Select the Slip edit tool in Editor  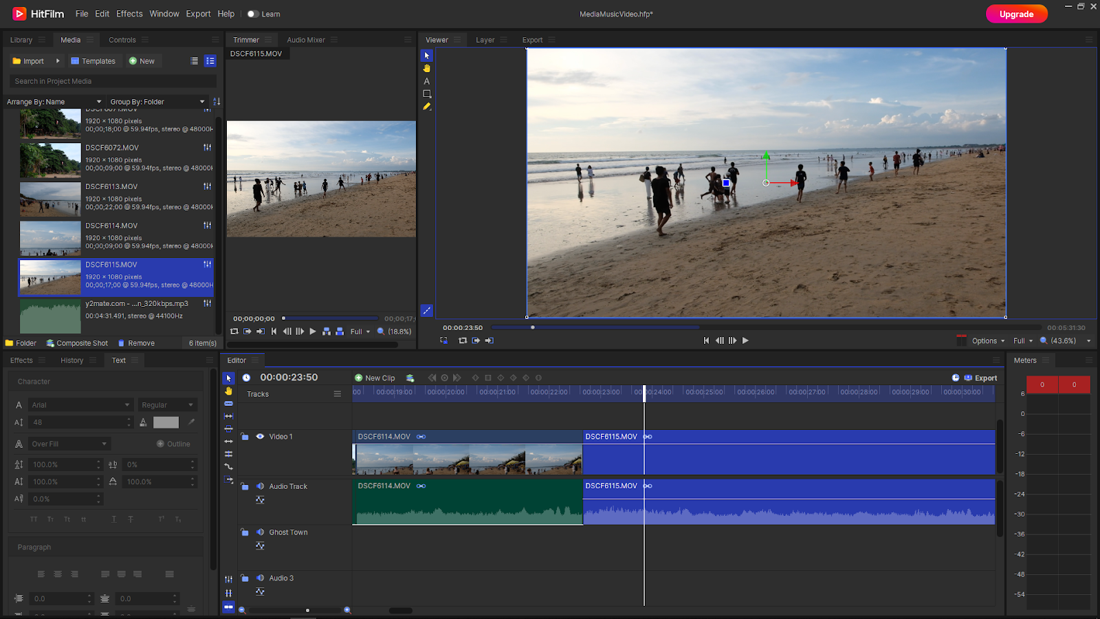click(x=229, y=416)
